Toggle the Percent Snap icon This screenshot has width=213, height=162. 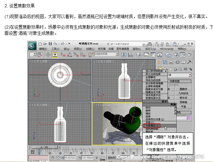tap(76, 55)
